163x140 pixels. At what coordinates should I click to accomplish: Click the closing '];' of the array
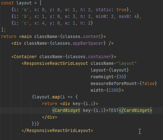pos(4,30)
